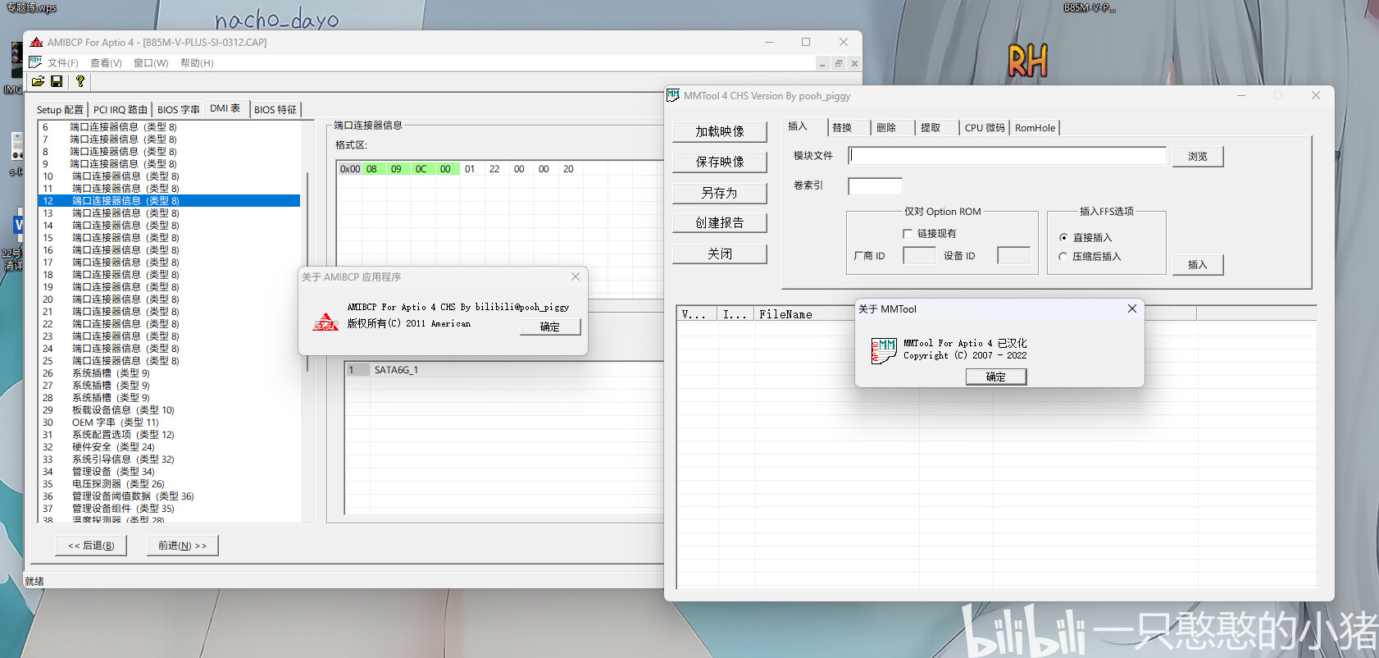The width and height of the screenshot is (1379, 658).
Task: Open the 帮助(H) menu
Action: click(197, 63)
